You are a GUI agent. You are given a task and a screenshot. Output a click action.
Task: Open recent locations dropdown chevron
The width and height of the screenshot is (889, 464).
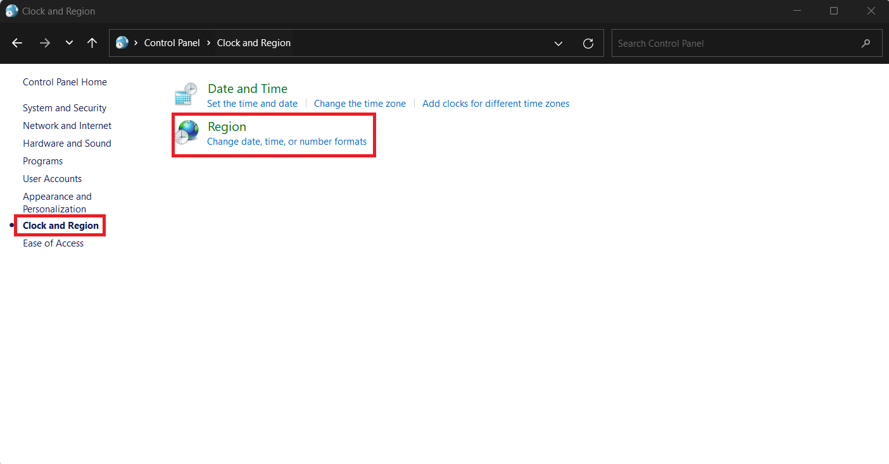coord(69,43)
